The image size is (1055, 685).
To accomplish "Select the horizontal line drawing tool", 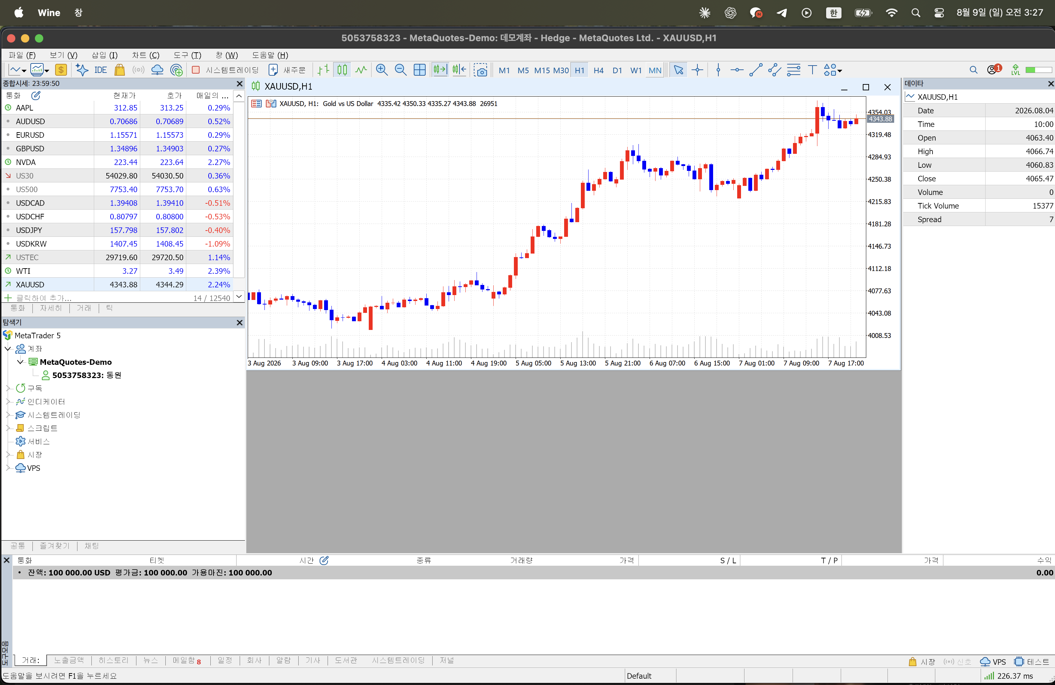I will [x=737, y=69].
